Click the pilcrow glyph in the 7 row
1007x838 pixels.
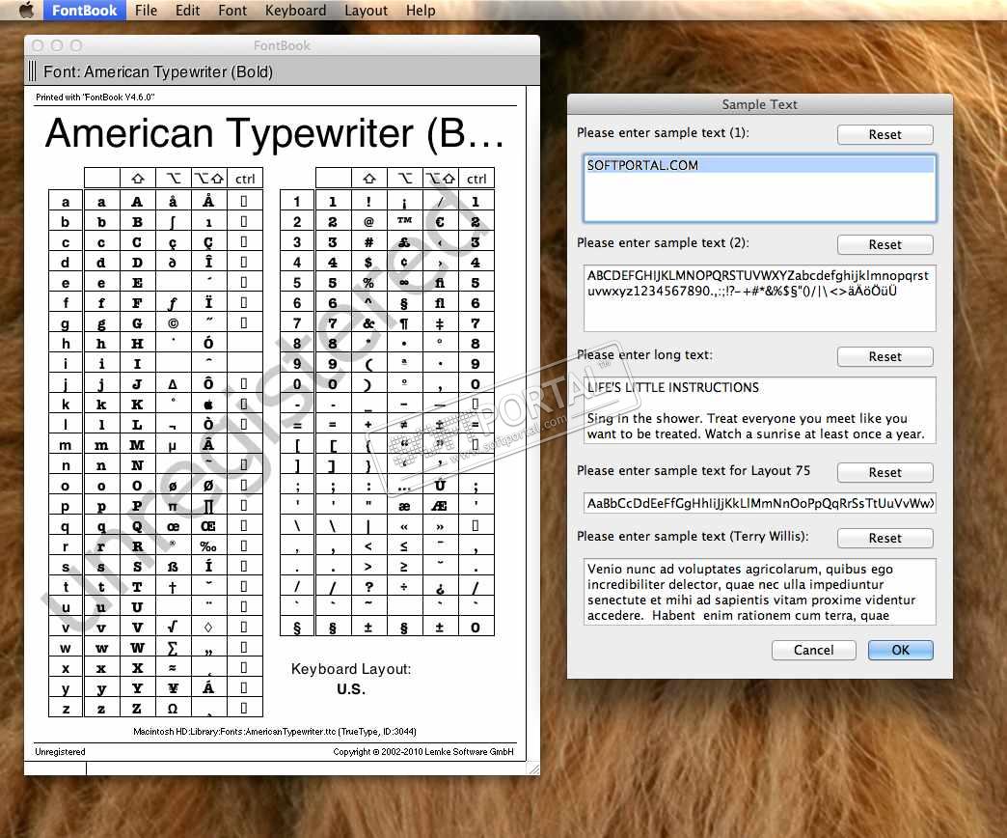click(404, 323)
